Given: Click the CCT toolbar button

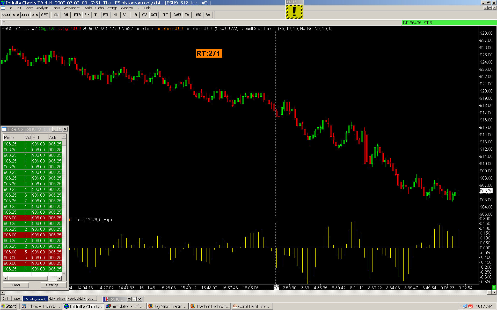Looking at the screenshot, I should click(x=154, y=15).
